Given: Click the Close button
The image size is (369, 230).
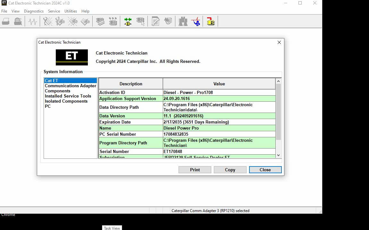Looking at the screenshot, I should coord(265,170).
